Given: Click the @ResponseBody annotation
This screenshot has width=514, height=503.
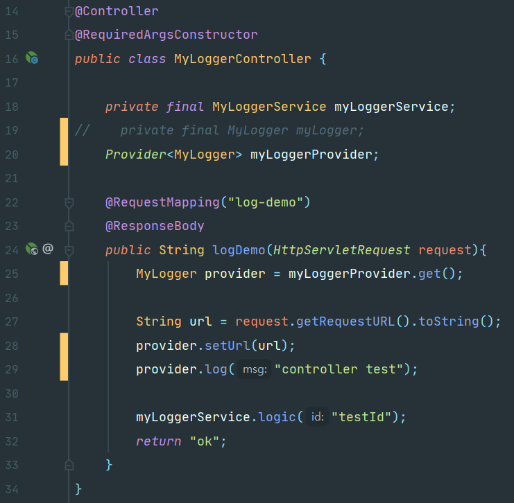Looking at the screenshot, I should point(155,226).
